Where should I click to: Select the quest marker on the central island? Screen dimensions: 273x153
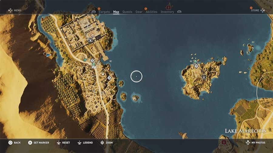coord(196,66)
